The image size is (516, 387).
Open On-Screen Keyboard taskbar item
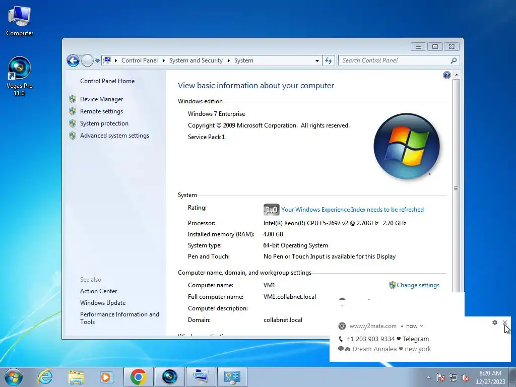coord(201,377)
